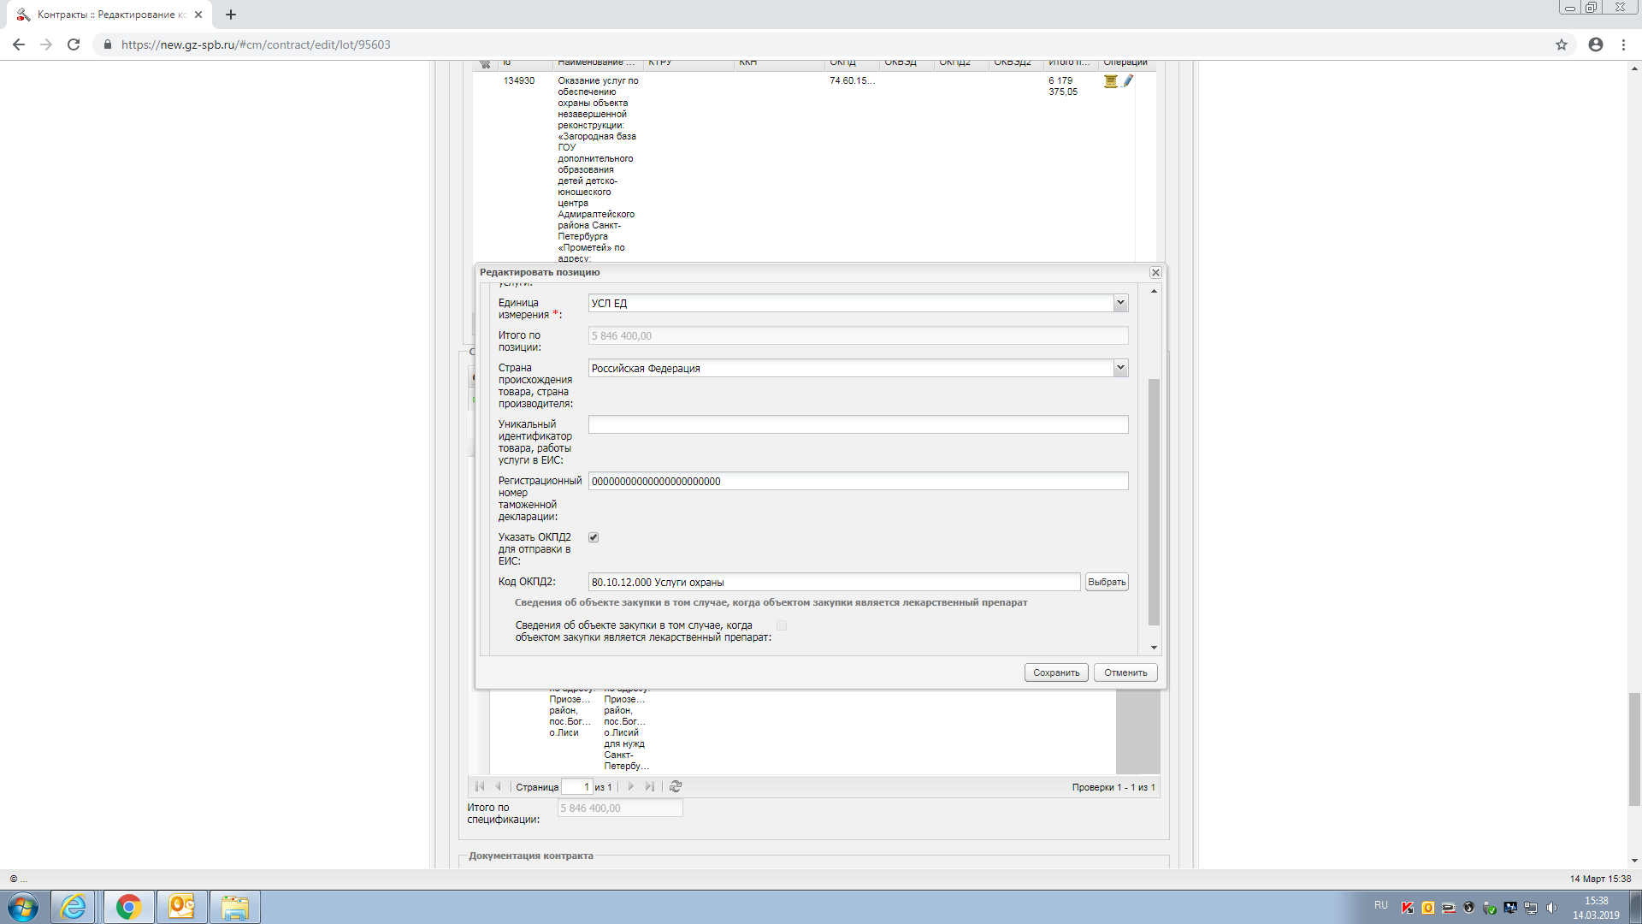
Task: Expand the Единица измерения dropdown
Action: (1120, 303)
